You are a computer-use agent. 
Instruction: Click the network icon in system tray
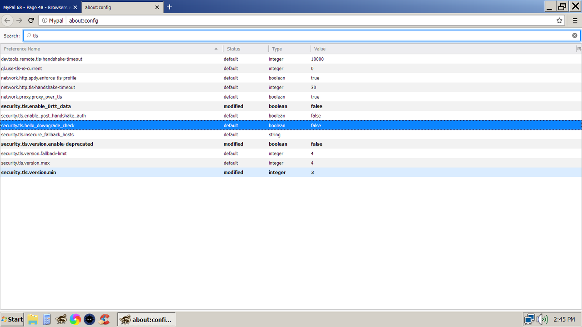click(x=529, y=319)
